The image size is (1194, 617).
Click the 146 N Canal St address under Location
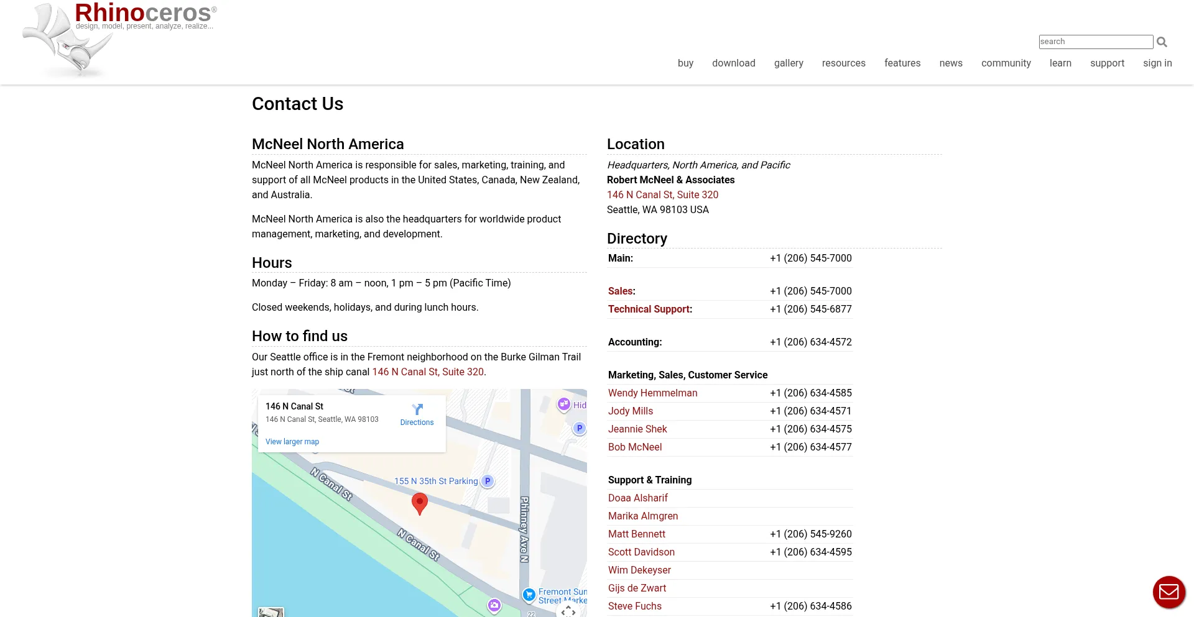pos(662,194)
